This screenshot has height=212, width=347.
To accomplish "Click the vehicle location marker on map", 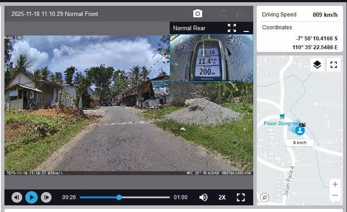I will point(300,130).
